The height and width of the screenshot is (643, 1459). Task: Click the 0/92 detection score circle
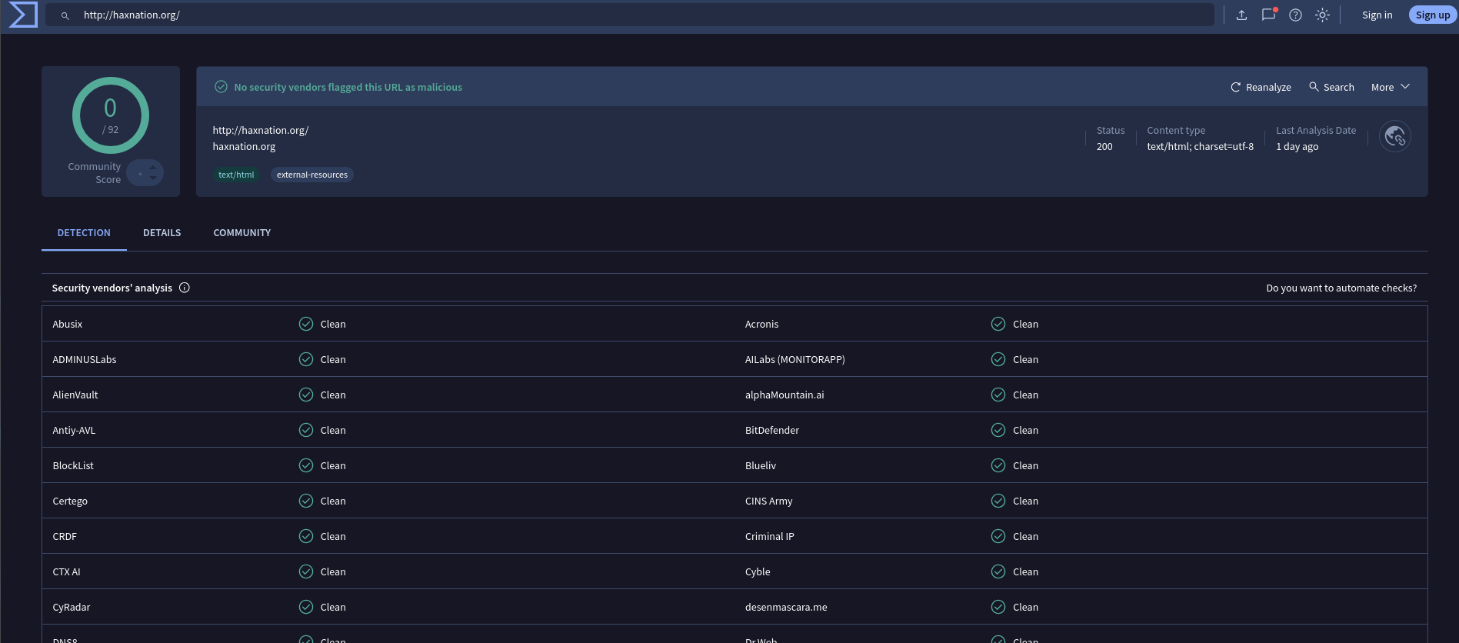pyautogui.click(x=111, y=115)
